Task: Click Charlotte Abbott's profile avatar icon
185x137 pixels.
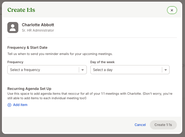Action: [x=13, y=27]
